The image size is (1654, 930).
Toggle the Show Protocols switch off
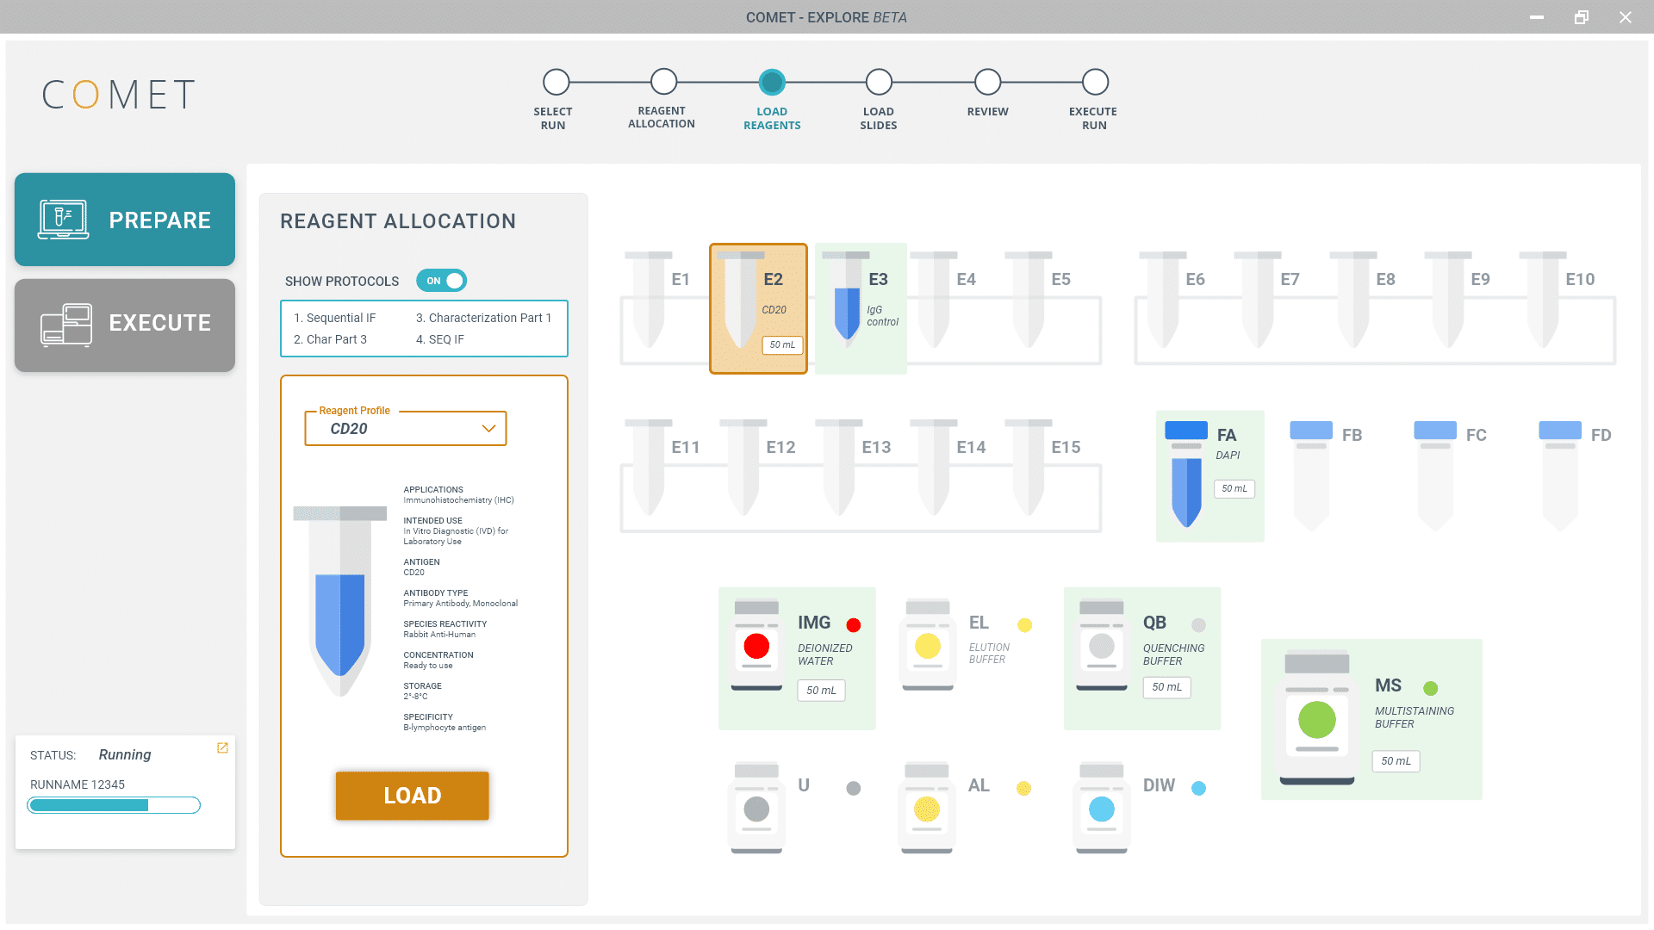(x=441, y=281)
